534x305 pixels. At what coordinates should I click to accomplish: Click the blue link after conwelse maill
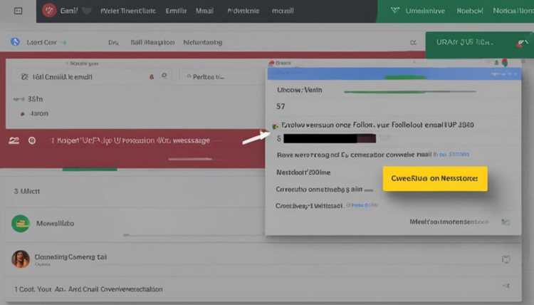click(x=451, y=155)
